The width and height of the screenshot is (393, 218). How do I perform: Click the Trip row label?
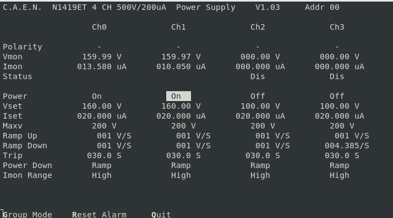[13, 155]
